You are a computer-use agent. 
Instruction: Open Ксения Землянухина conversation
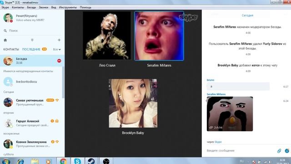[x=31, y=144]
